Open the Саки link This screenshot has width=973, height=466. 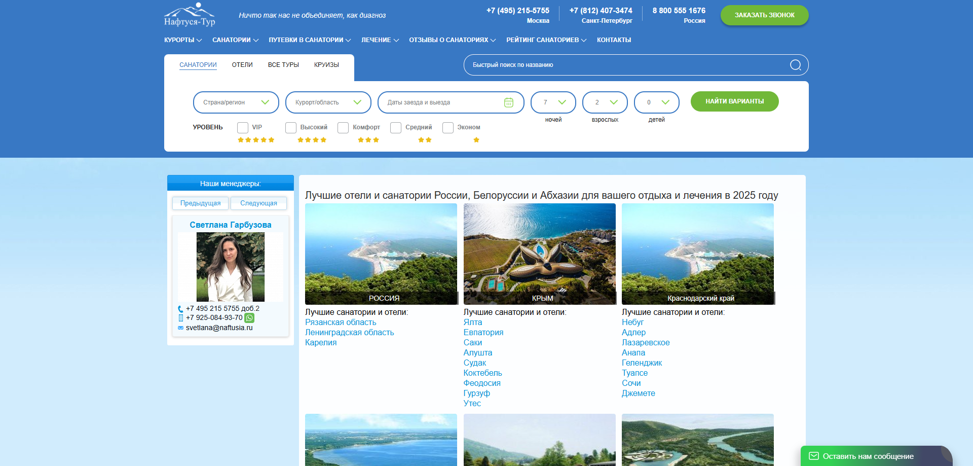tap(473, 343)
